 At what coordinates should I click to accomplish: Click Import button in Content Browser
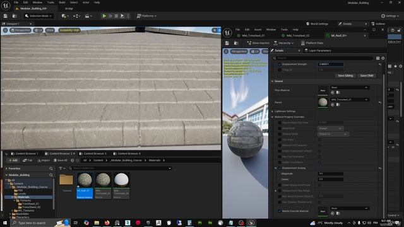tap(44, 160)
